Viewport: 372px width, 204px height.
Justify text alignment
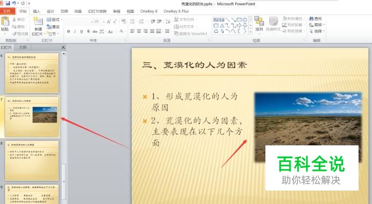[x=152, y=31]
